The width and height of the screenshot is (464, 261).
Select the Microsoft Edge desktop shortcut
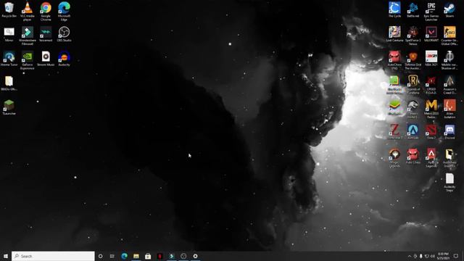(64, 12)
